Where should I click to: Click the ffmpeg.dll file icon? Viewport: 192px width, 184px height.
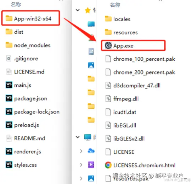108,98
